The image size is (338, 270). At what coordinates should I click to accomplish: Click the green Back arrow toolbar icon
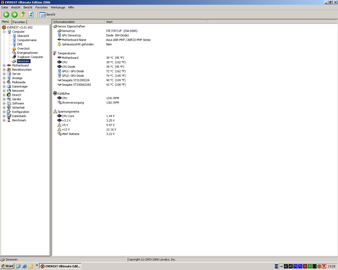pyautogui.click(x=6, y=15)
